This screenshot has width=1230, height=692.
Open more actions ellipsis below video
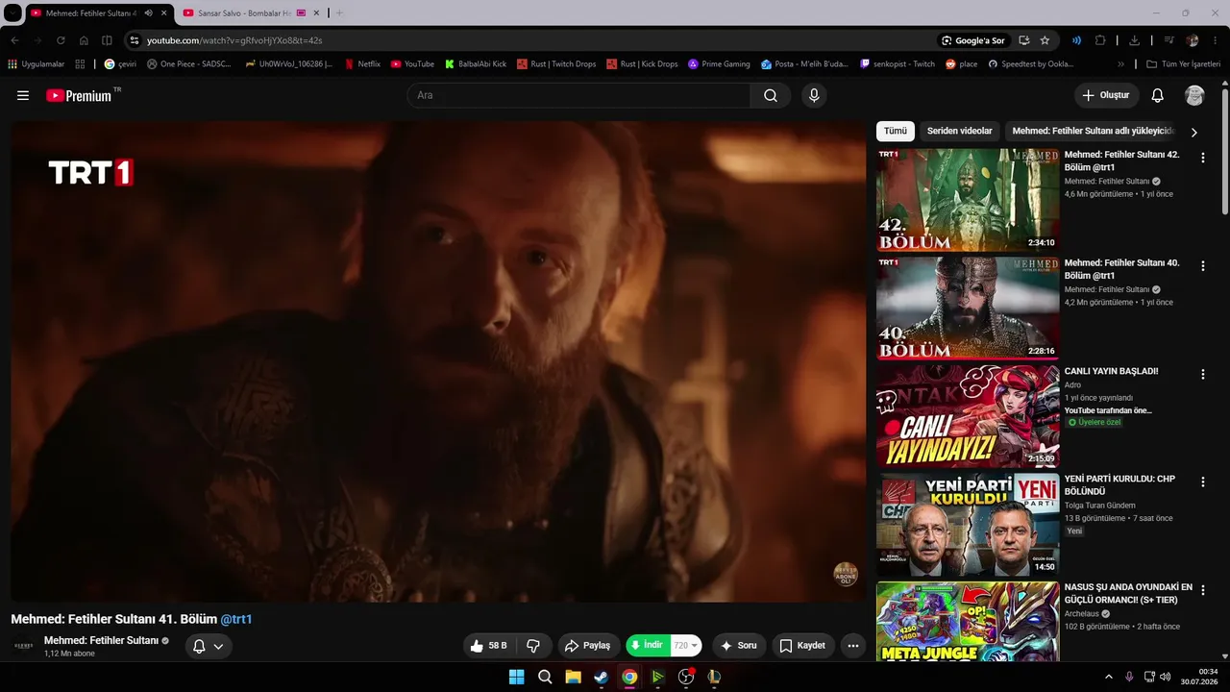(853, 646)
